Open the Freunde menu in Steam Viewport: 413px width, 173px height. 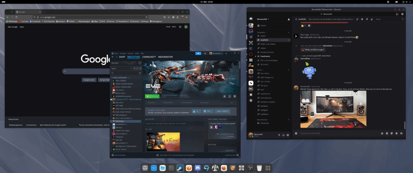coord(130,54)
